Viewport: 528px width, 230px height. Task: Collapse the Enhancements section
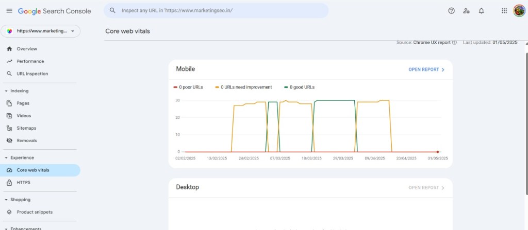[x=6, y=228]
